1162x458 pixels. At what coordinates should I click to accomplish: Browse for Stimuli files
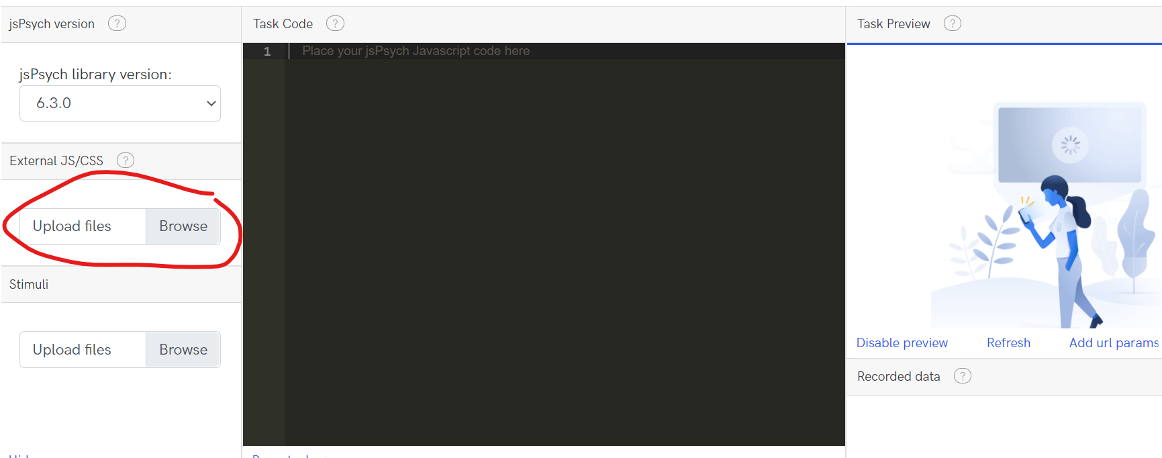pyautogui.click(x=183, y=350)
